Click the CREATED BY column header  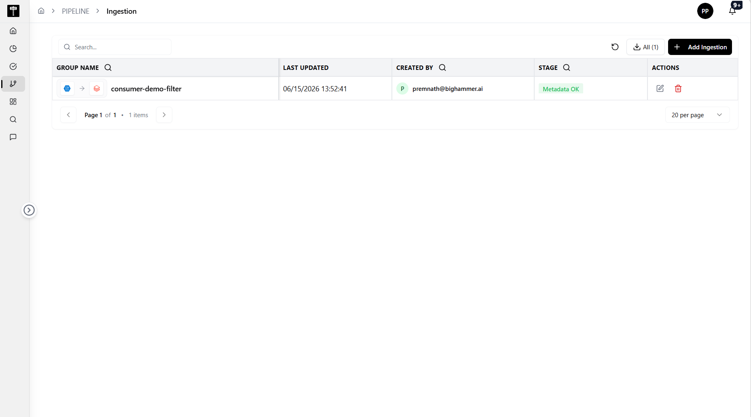pyautogui.click(x=415, y=68)
